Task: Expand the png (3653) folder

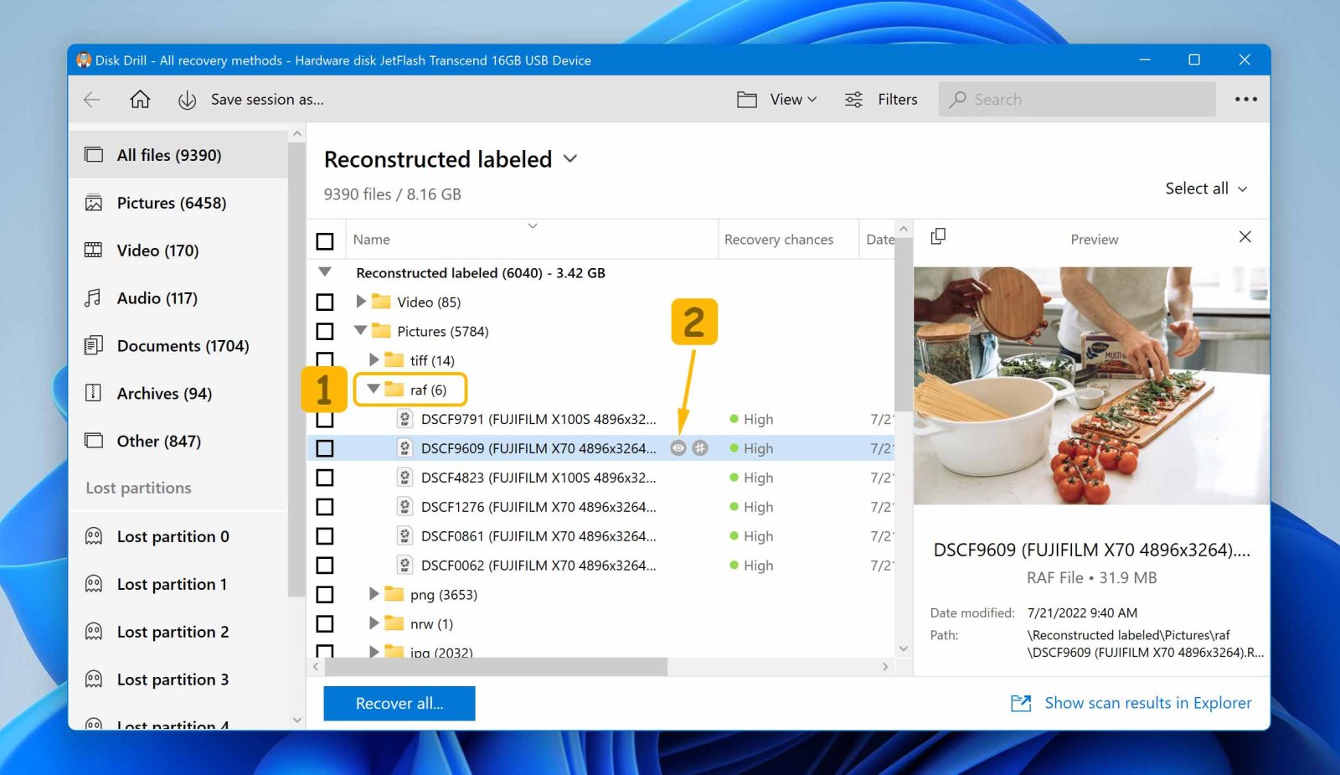Action: coord(374,594)
